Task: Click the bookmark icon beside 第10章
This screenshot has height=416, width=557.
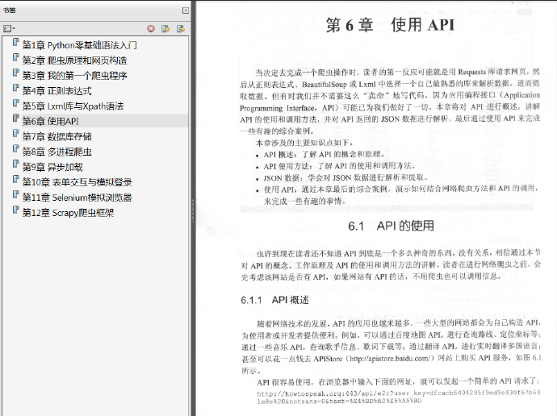Action: (15, 180)
